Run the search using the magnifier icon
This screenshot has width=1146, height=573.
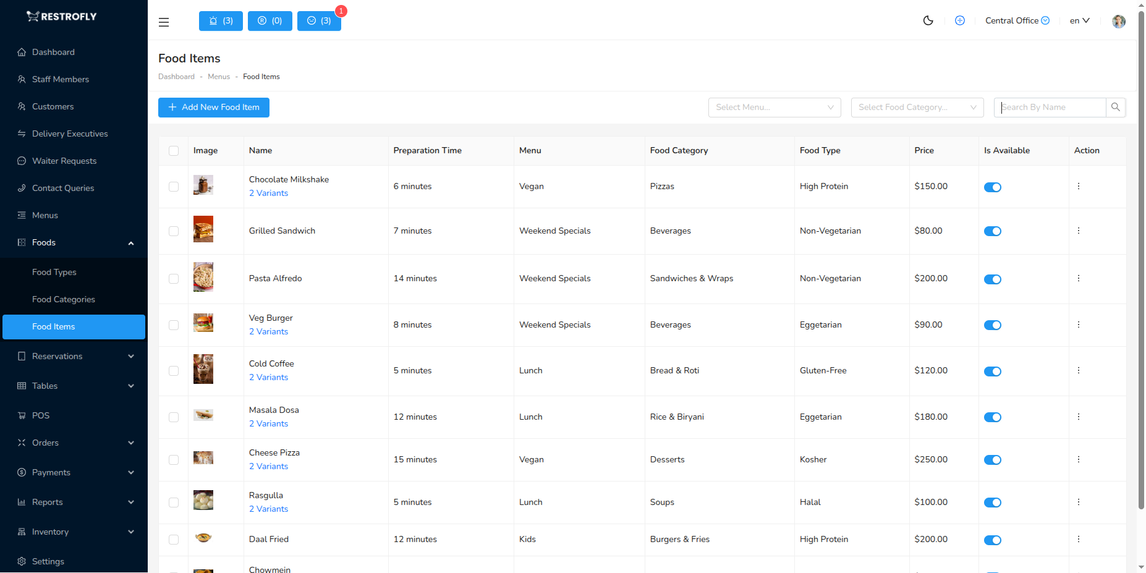(x=1116, y=107)
